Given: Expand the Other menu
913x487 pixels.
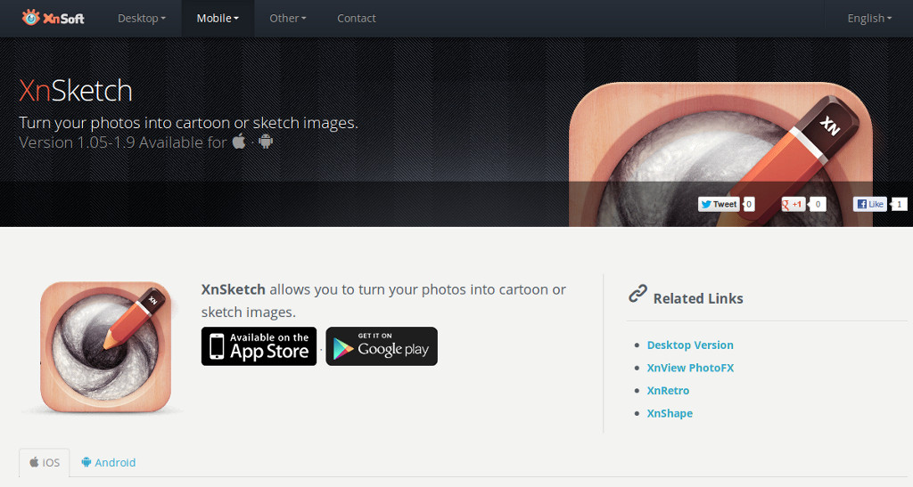Looking at the screenshot, I should 288,19.
